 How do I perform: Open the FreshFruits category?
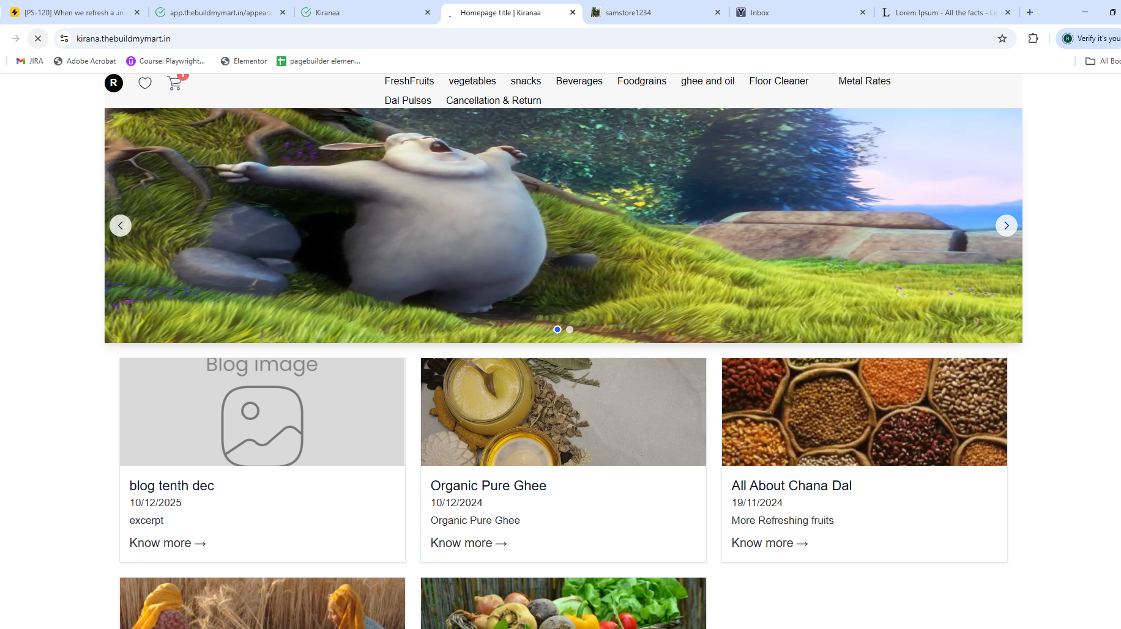[409, 81]
